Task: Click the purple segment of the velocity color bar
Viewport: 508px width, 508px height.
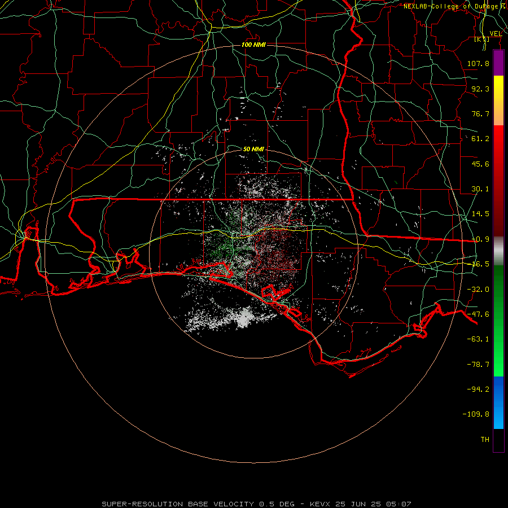Action: point(498,63)
